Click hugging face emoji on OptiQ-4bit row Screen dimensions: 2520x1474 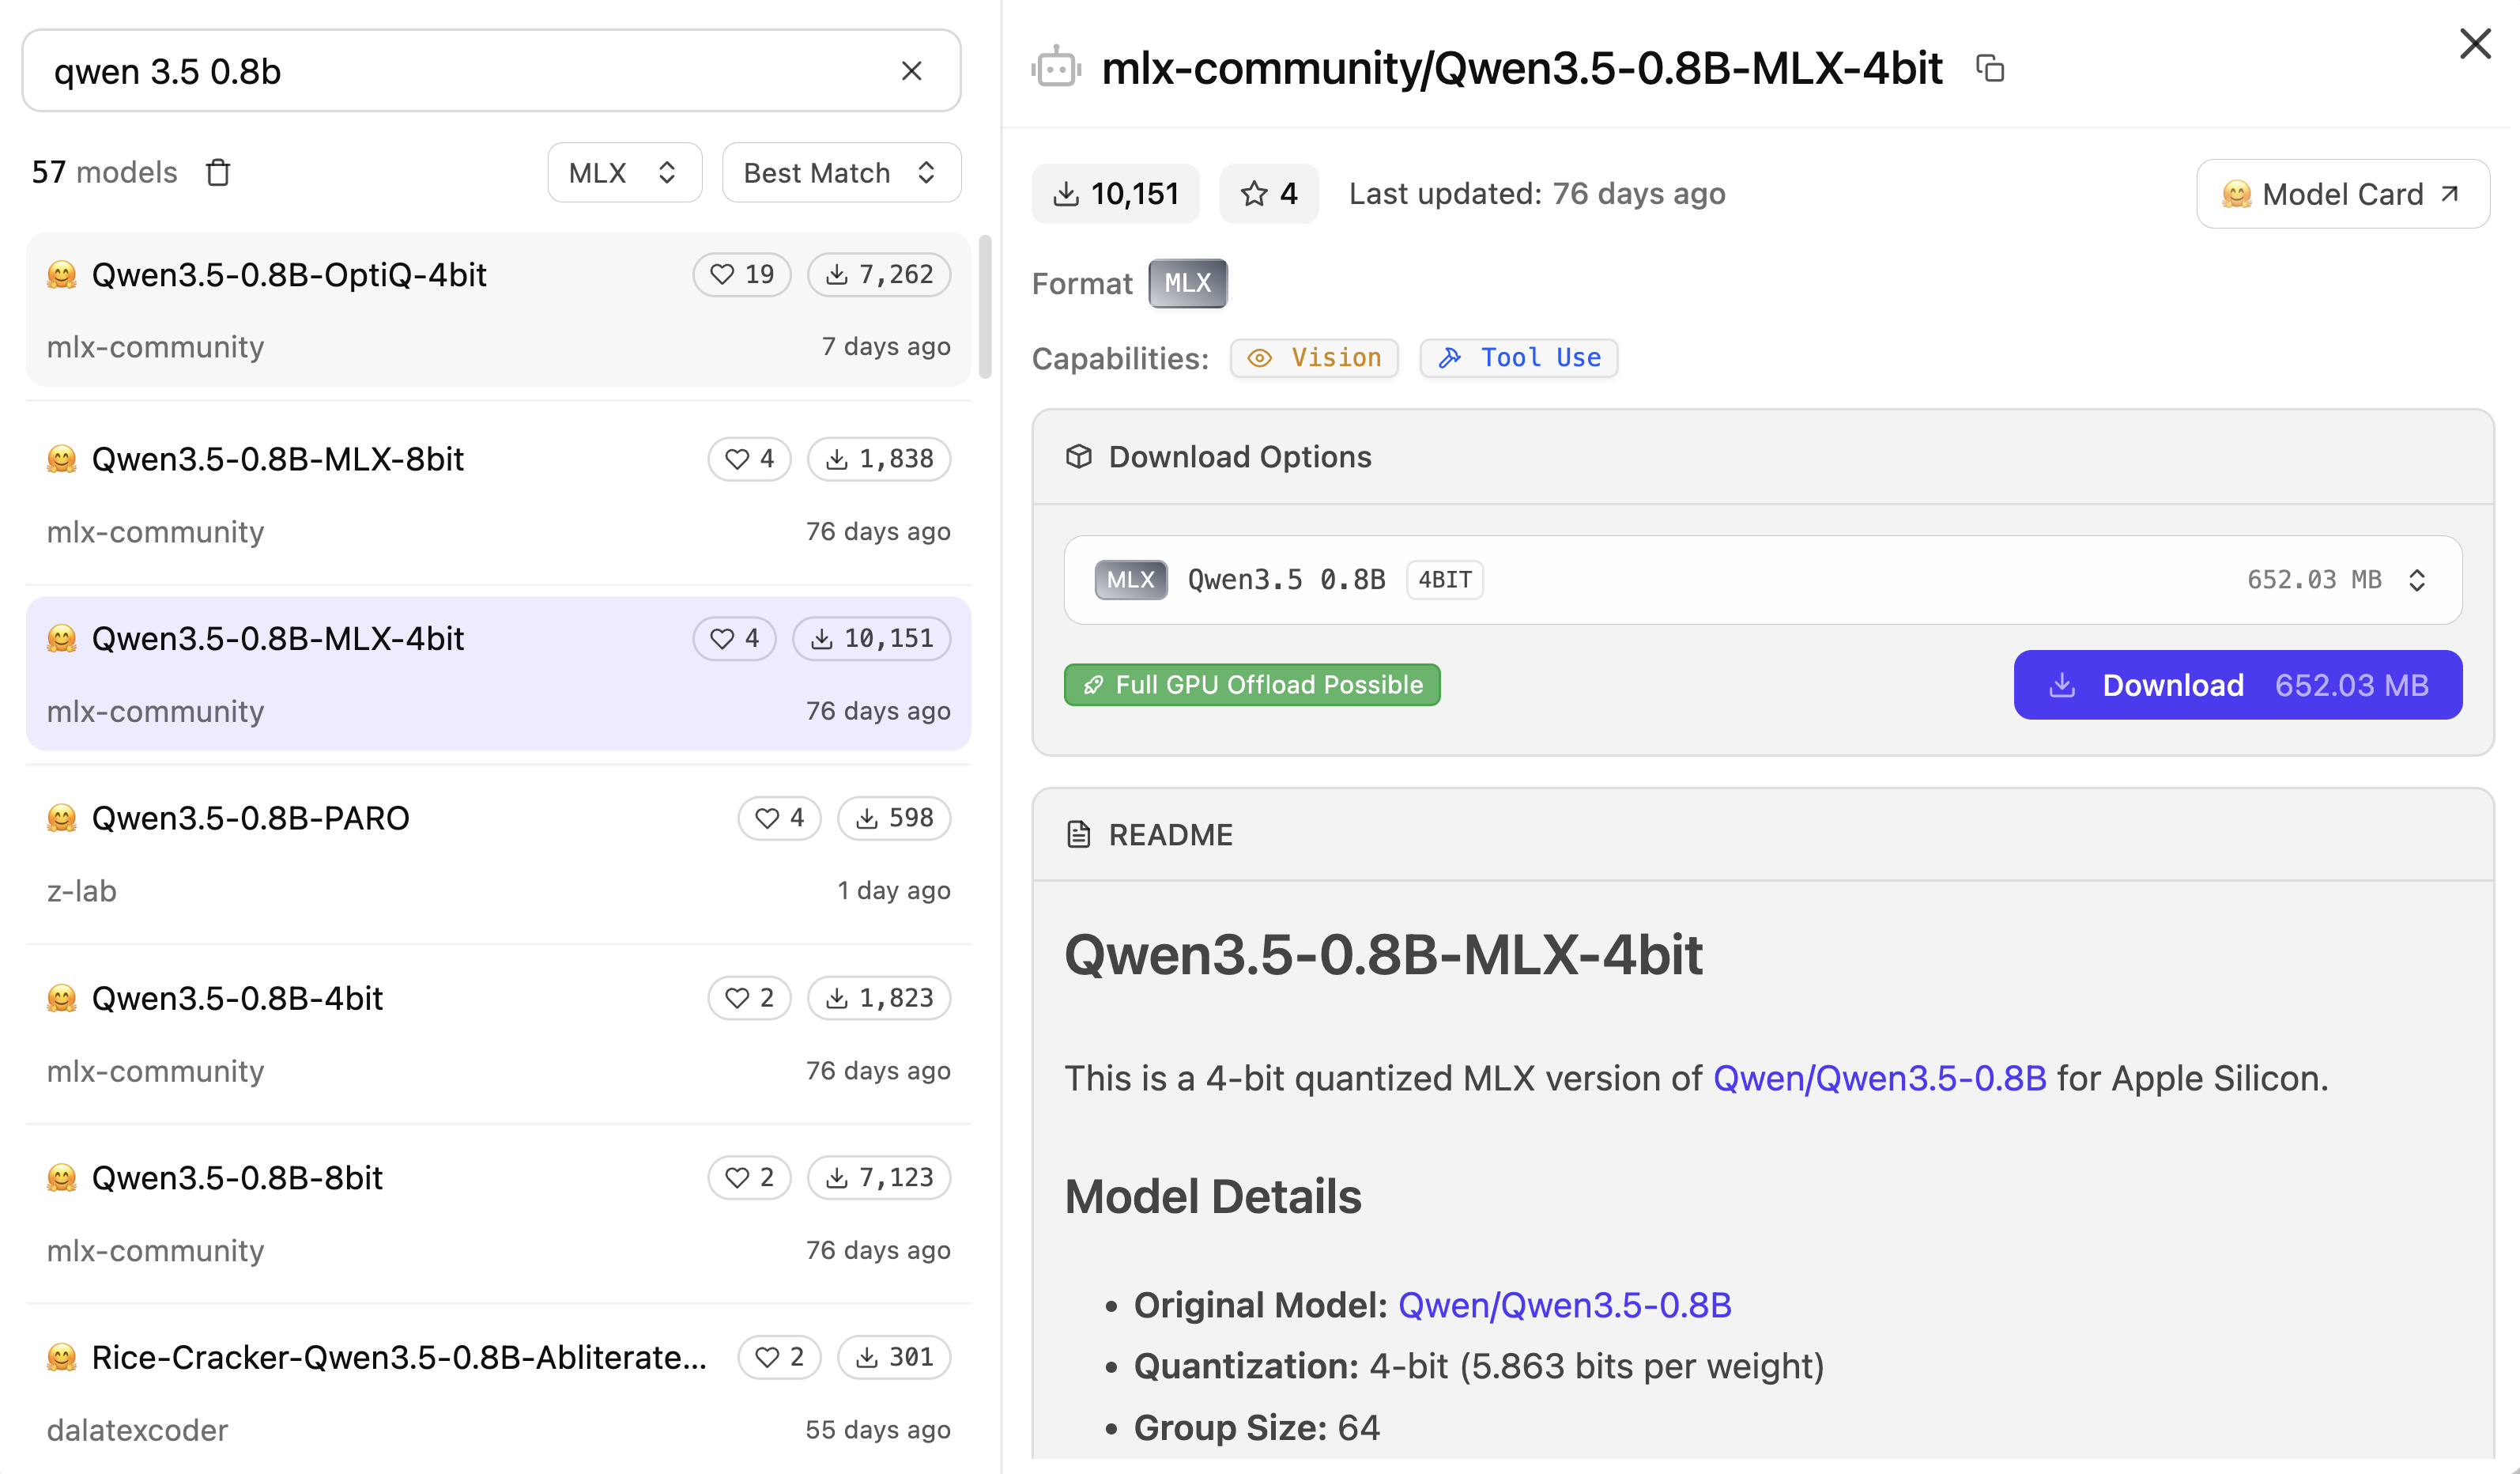(x=62, y=274)
